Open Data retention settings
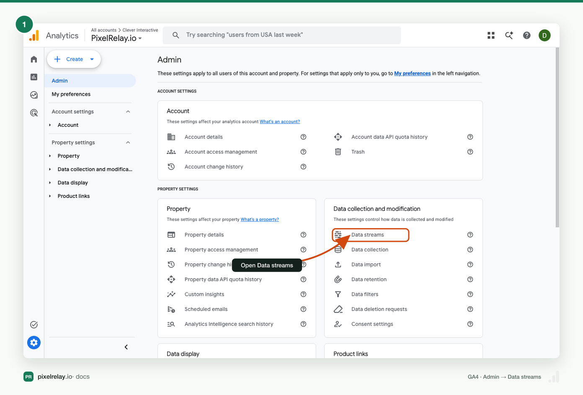583x395 pixels. coord(369,280)
